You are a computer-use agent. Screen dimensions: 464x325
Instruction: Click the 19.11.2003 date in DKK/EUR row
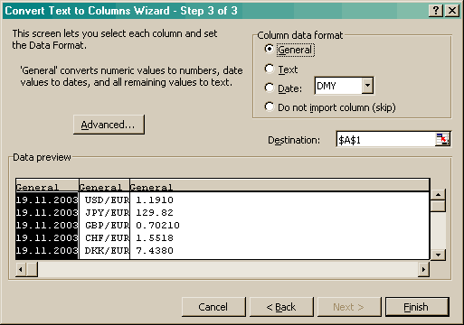point(47,251)
